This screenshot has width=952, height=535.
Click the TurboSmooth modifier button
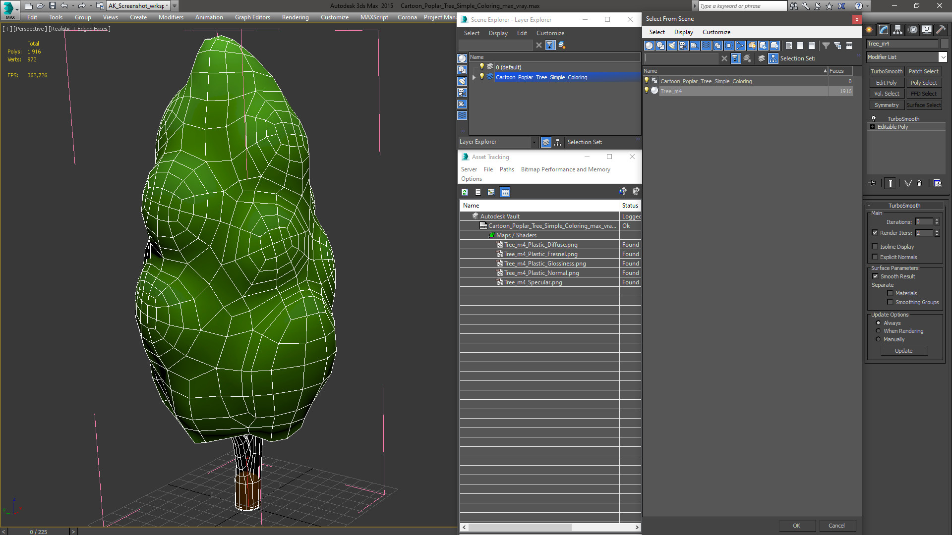pos(886,71)
